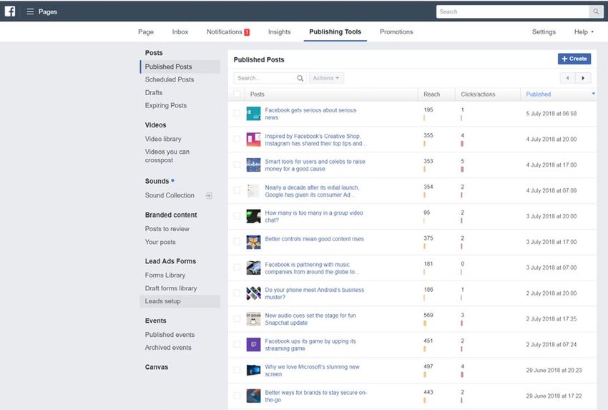Open thumbnail of 'Smart tools for users' post
Image resolution: width=608 pixels, height=410 pixels.
[254, 165]
